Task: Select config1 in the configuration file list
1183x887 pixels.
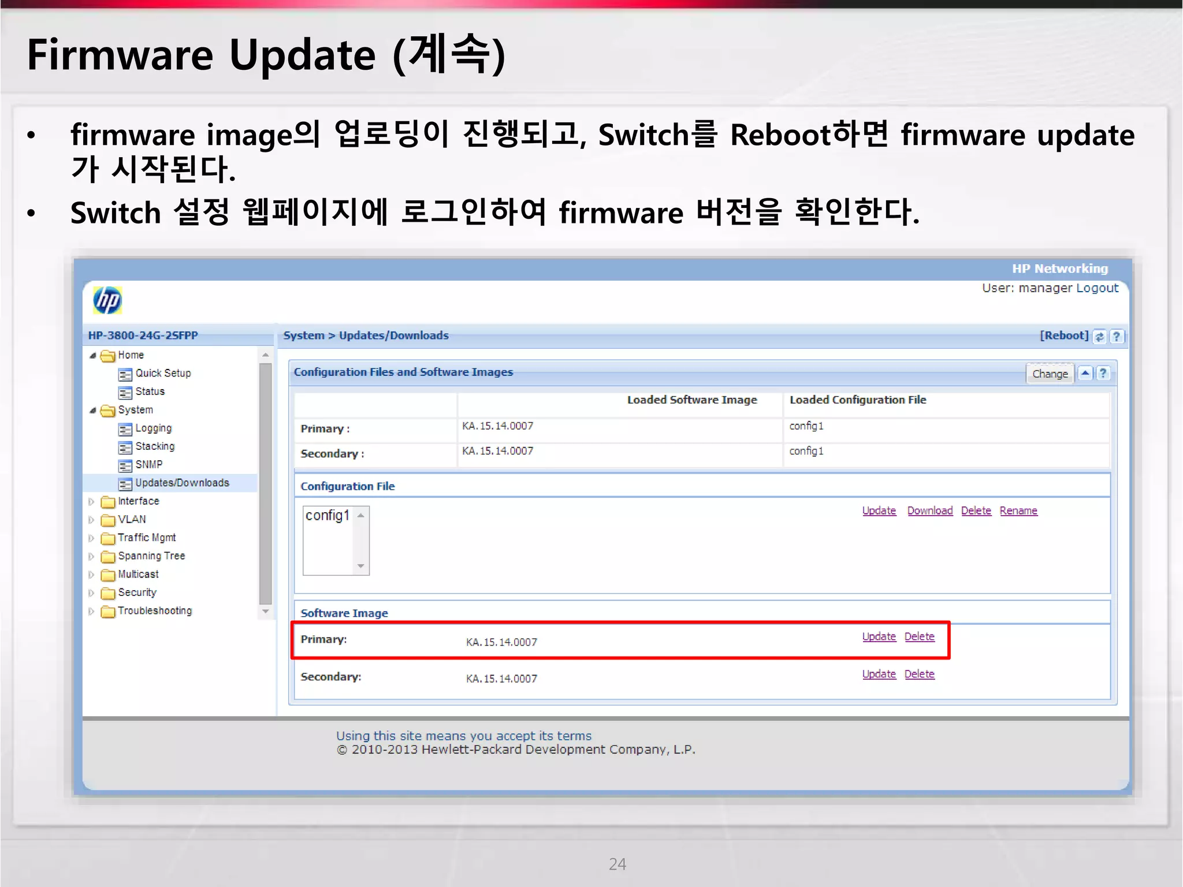Action: tap(328, 516)
